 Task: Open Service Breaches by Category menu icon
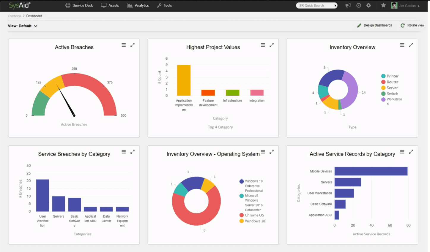[x=124, y=152]
